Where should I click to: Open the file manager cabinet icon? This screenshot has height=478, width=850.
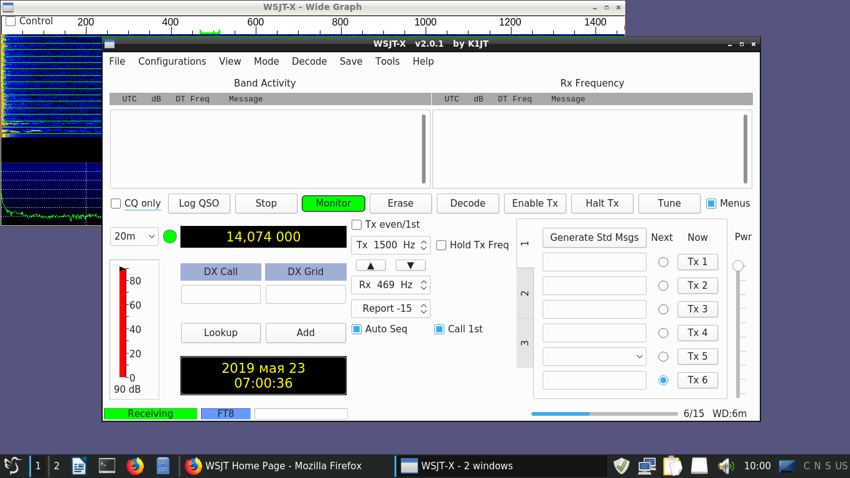[163, 466]
